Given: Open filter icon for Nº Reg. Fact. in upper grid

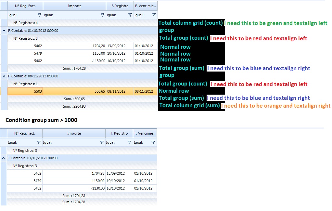Looking at the screenshot, I should tap(39, 15).
